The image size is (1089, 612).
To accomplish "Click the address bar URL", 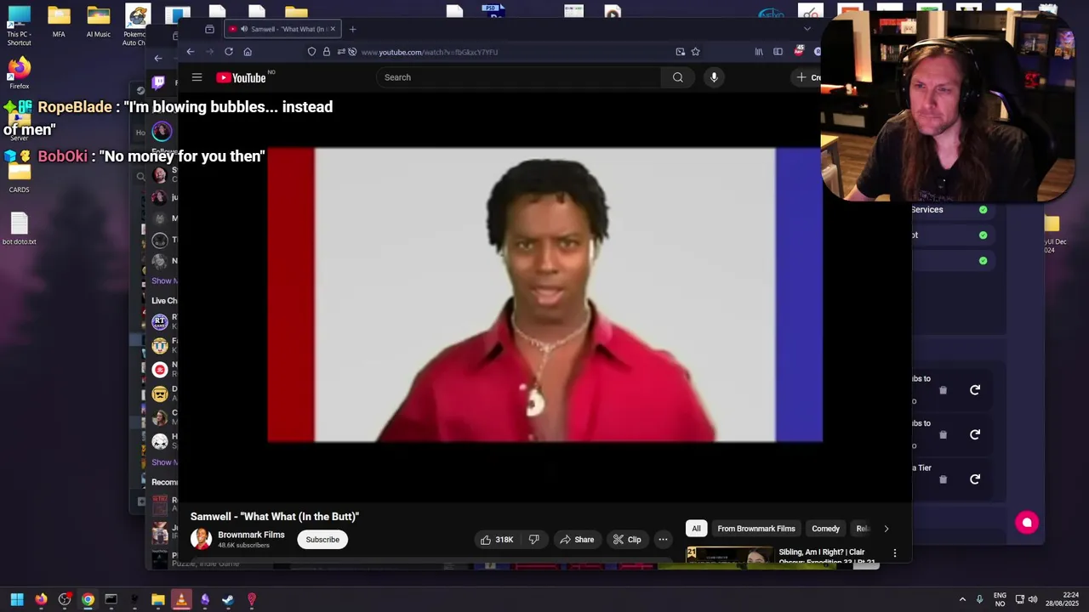I will 430,52.
